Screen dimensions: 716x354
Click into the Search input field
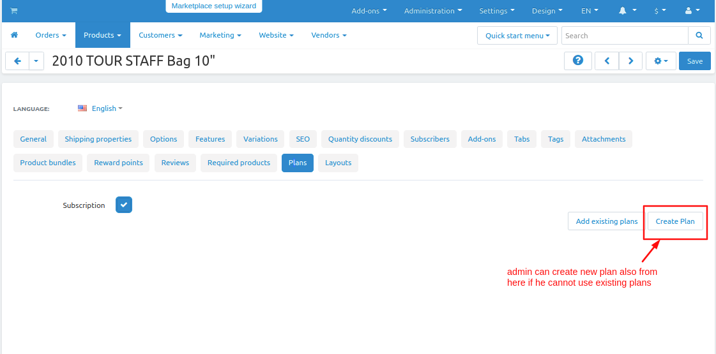625,36
